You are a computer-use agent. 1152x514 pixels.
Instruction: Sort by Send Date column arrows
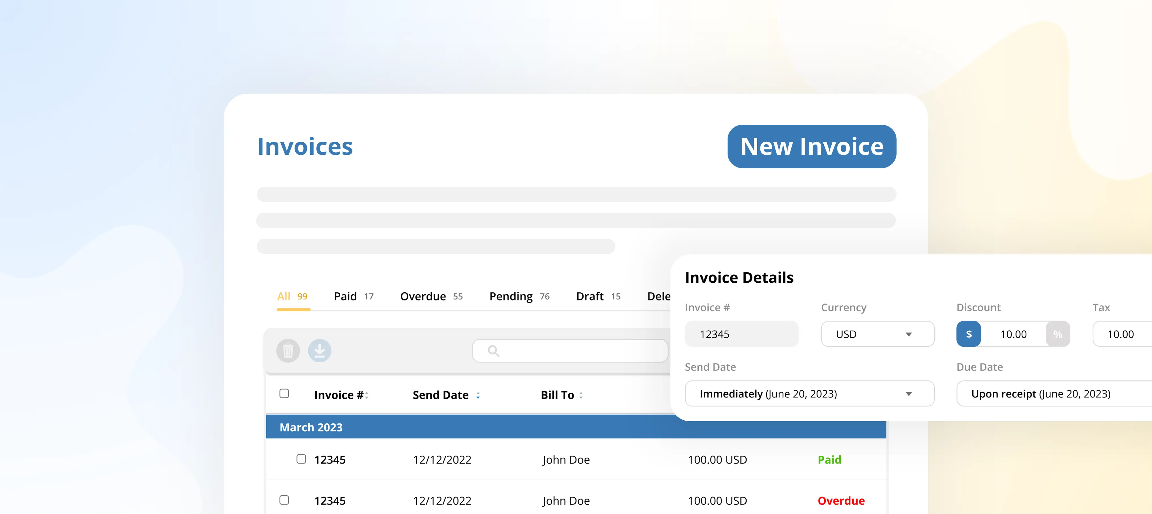coord(478,395)
